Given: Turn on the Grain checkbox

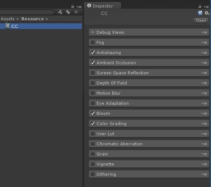Looking at the screenshot, I should pos(93,154).
